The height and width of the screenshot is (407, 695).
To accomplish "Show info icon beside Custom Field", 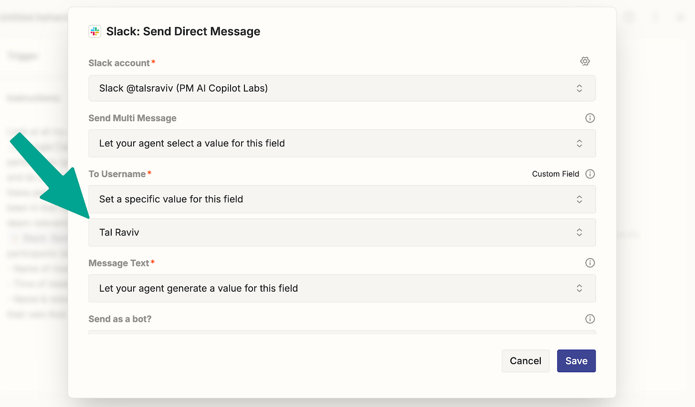I will [x=590, y=174].
